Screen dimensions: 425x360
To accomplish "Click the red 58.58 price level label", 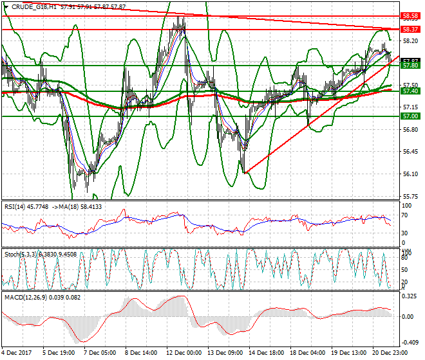I will pyautogui.click(x=410, y=16).
